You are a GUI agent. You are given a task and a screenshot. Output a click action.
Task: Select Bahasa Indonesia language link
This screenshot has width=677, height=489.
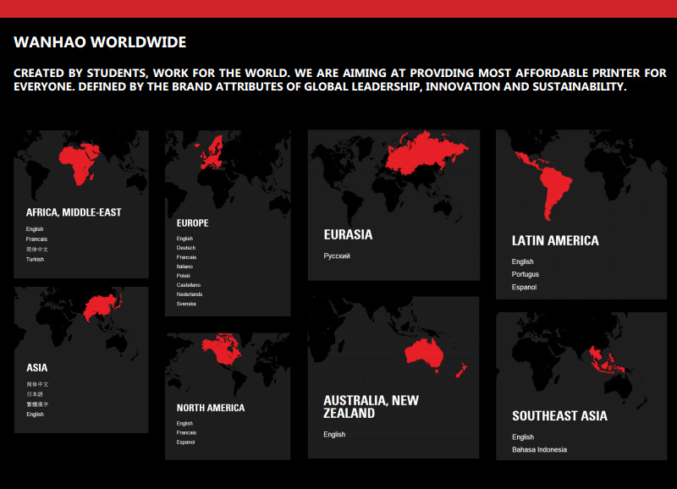click(x=540, y=450)
